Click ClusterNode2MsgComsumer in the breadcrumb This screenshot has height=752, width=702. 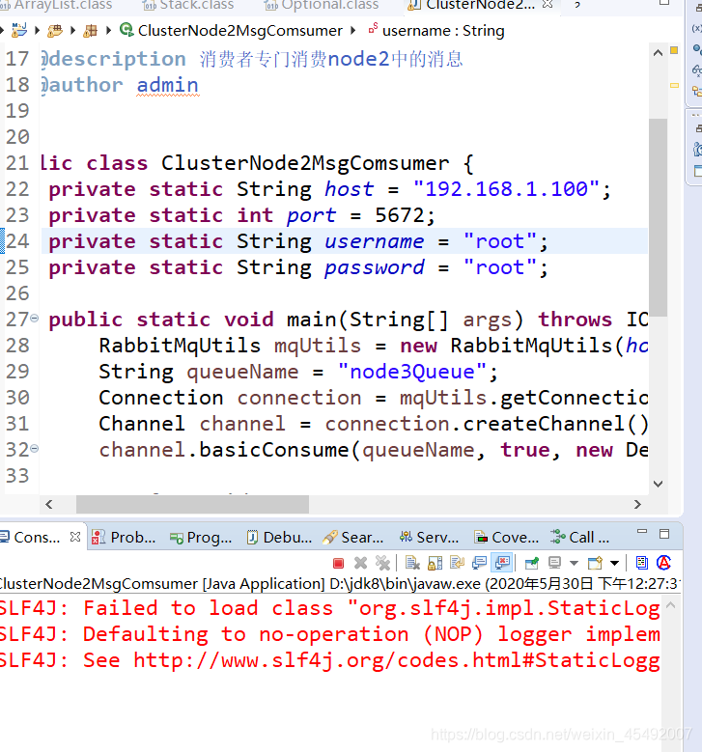click(239, 30)
